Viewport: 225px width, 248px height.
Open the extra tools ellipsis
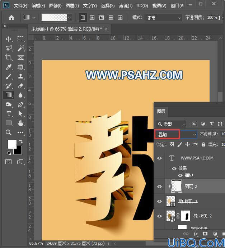[x=20, y=132]
